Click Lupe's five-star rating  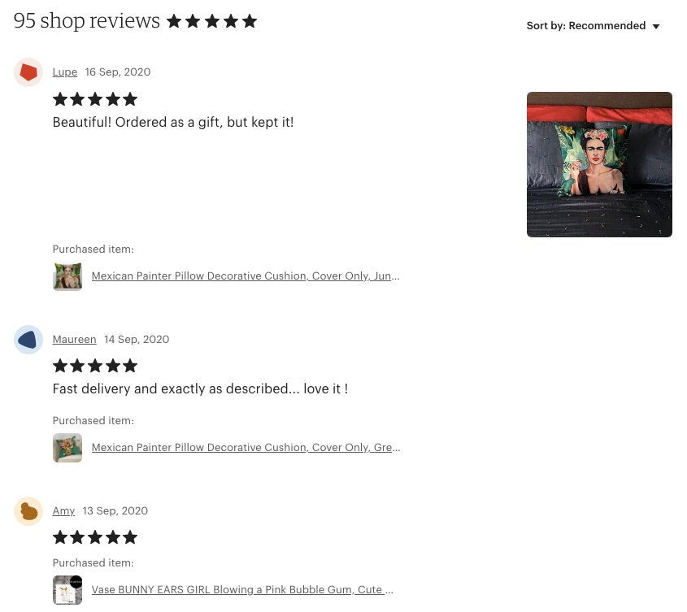pos(95,99)
